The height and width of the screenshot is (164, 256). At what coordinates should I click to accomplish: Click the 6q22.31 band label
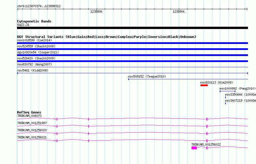[x=23, y=25]
